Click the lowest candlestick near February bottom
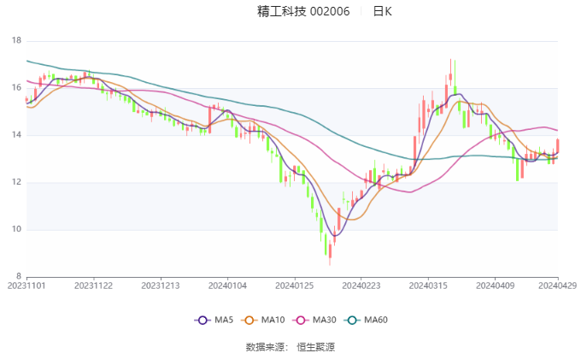 coord(330,252)
